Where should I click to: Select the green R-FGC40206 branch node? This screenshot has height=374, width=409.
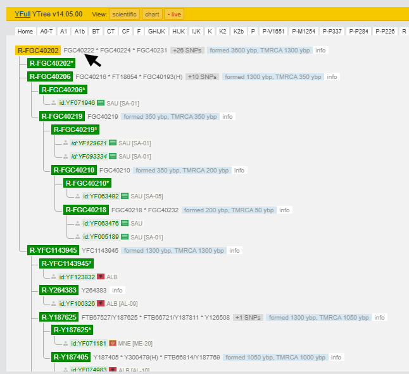[x=50, y=76]
